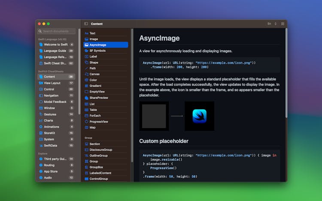This screenshot has width=322, height=201.
Task: Open the Gradient entry icon
Action: 86,86
